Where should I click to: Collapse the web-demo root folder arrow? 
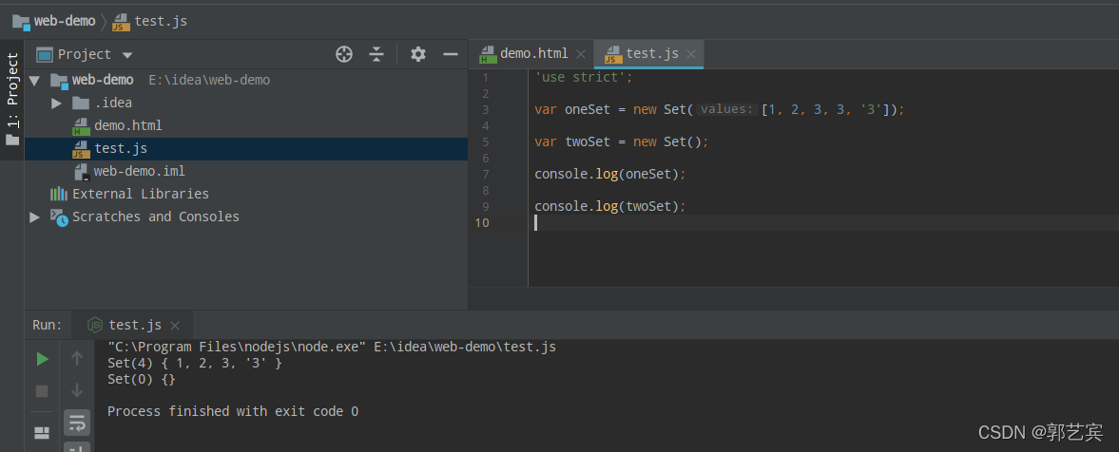click(x=34, y=80)
